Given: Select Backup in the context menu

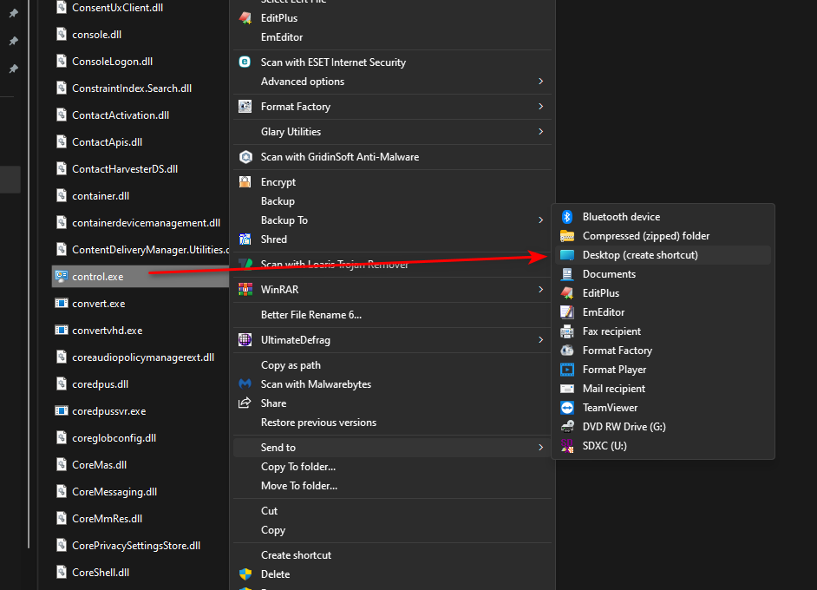Looking at the screenshot, I should pyautogui.click(x=392, y=201).
